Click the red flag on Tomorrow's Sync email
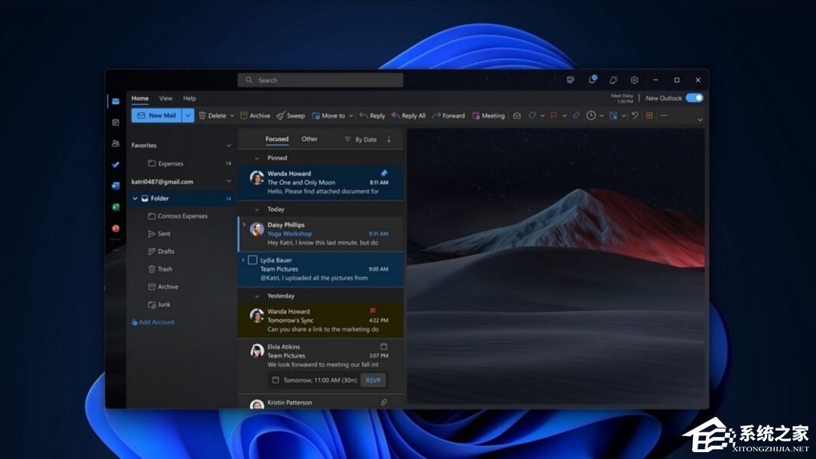This screenshot has height=459, width=816. pyautogui.click(x=373, y=311)
